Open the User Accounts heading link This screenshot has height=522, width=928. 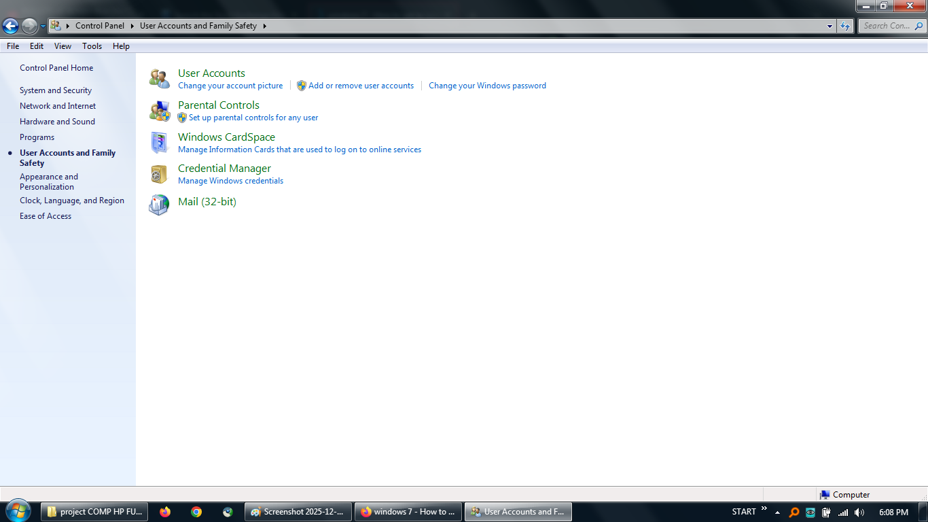coord(211,73)
